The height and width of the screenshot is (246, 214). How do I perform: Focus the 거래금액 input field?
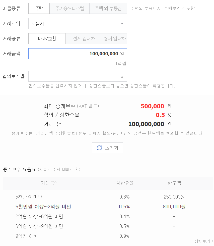[78, 54]
